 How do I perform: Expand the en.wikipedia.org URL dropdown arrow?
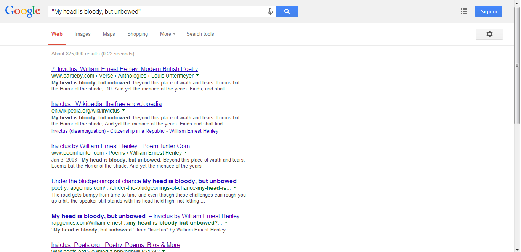click(123, 111)
